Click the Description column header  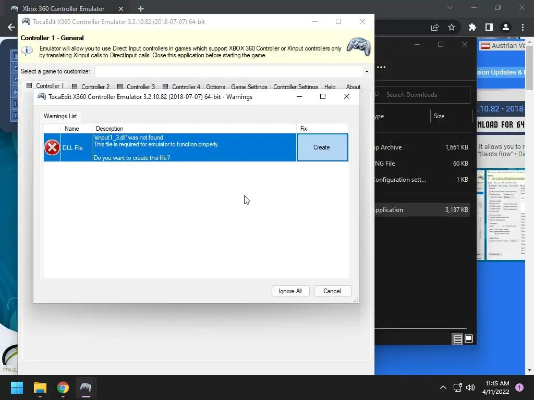[194, 129]
